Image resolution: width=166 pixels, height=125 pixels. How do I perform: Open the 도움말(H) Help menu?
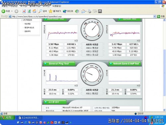[x=56, y=6]
